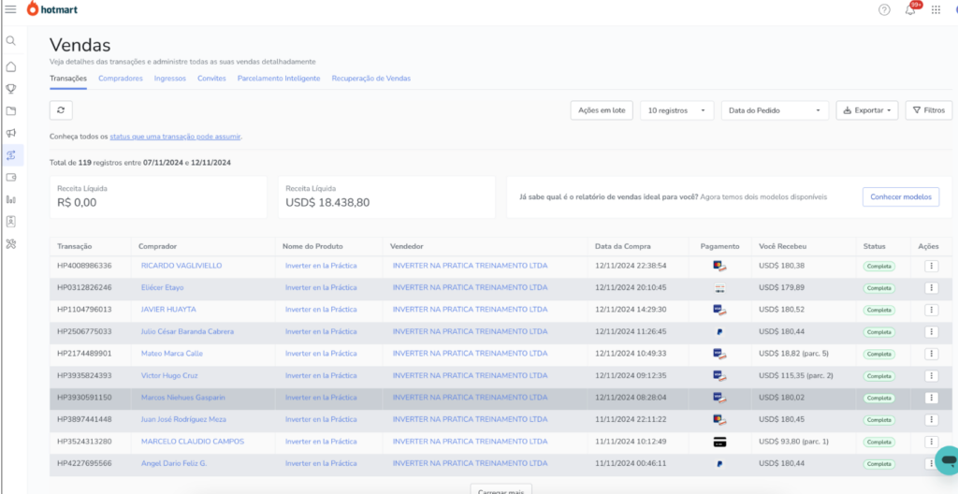Viewport: 958px width, 494px height.
Task: Open actions menu for RICARDO VAGLIVIELLO row
Action: [x=931, y=266]
